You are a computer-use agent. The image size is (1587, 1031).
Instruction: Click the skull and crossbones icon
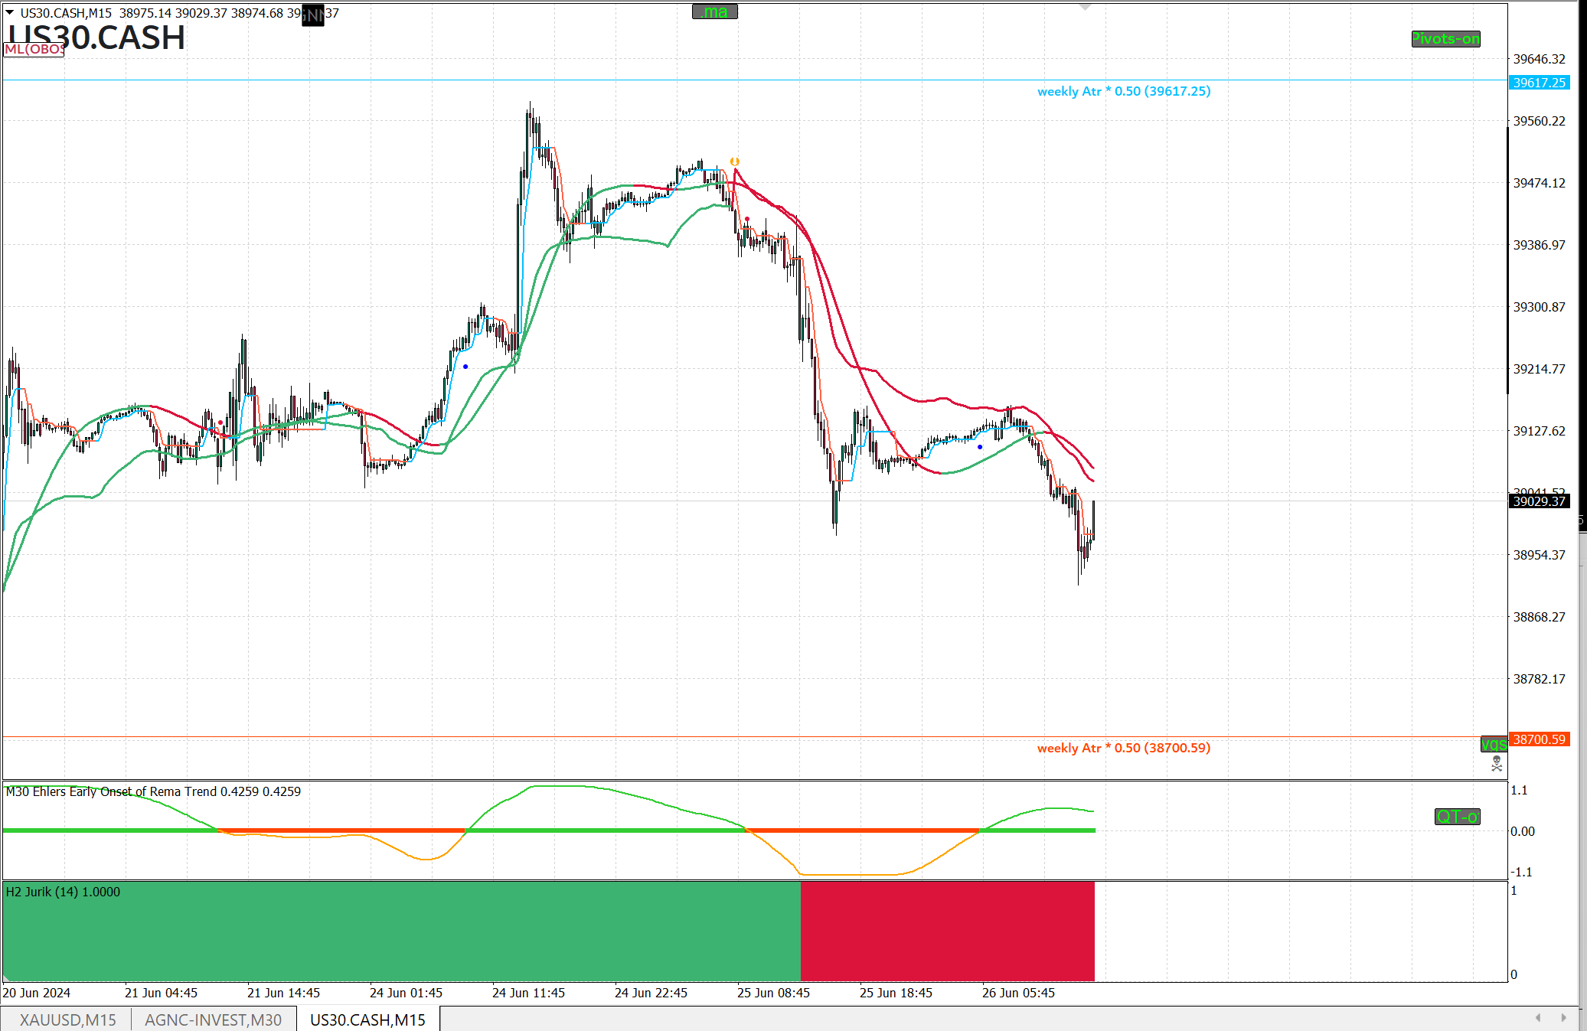[1497, 763]
